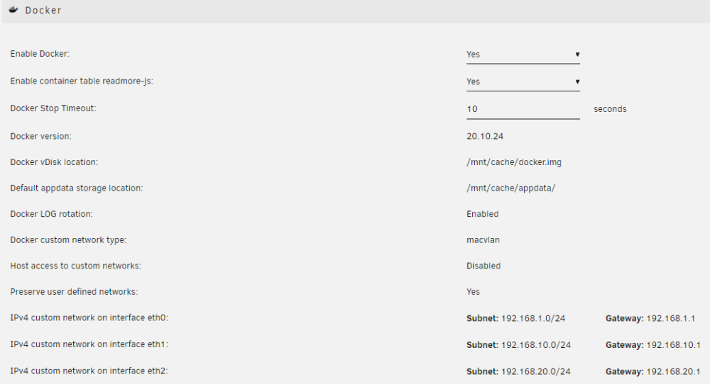Focus the Docker Stop Timeout input field
The image size is (710, 384).
click(x=523, y=109)
